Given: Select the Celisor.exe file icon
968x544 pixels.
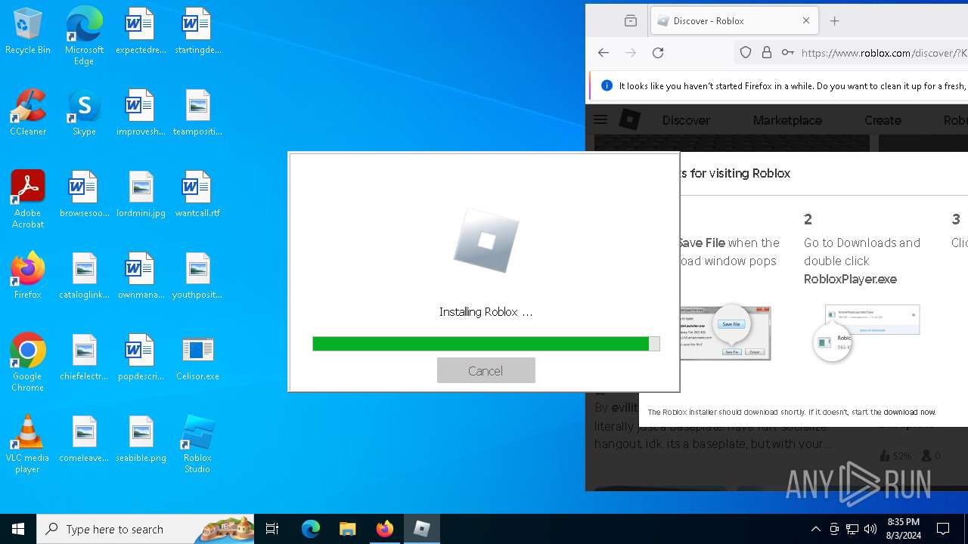Looking at the screenshot, I should click(197, 357).
